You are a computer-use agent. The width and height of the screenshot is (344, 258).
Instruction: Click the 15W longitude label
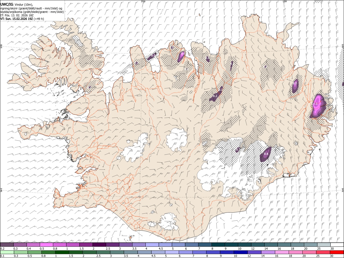(285, 1)
